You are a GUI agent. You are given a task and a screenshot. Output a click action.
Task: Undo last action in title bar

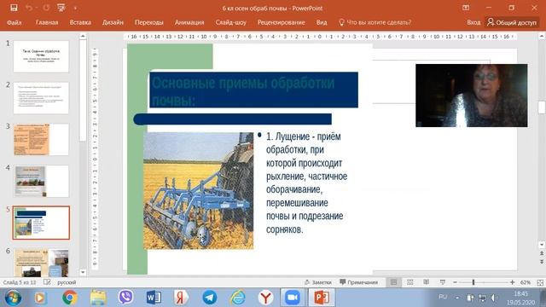(28, 8)
